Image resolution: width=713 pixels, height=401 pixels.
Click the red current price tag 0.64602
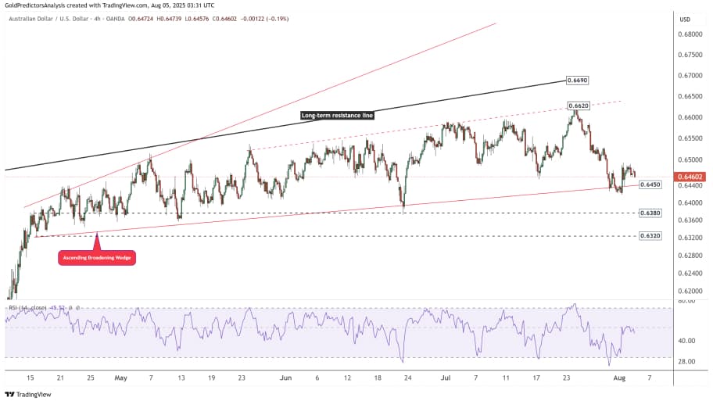pos(690,177)
